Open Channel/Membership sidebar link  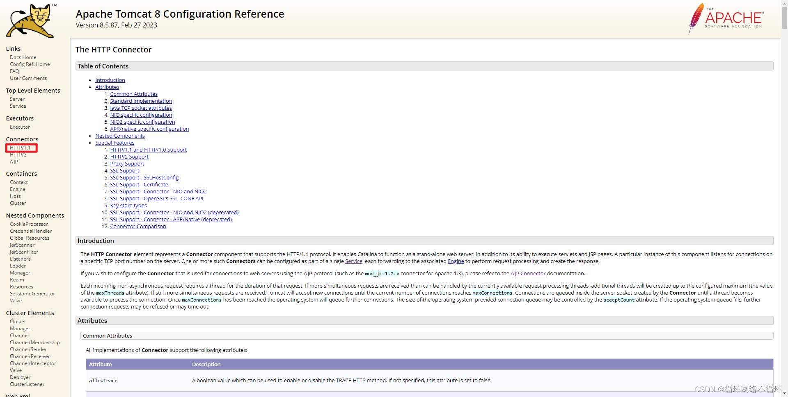click(35, 343)
